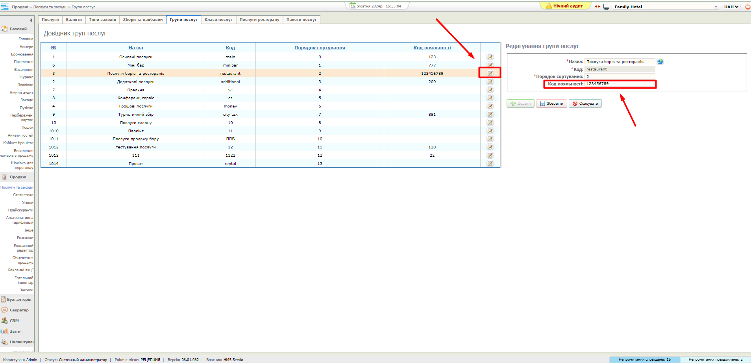Viewport: 751px width, 363px height.
Task: Click the hamburger menu icon at top left
Action: coord(5,7)
